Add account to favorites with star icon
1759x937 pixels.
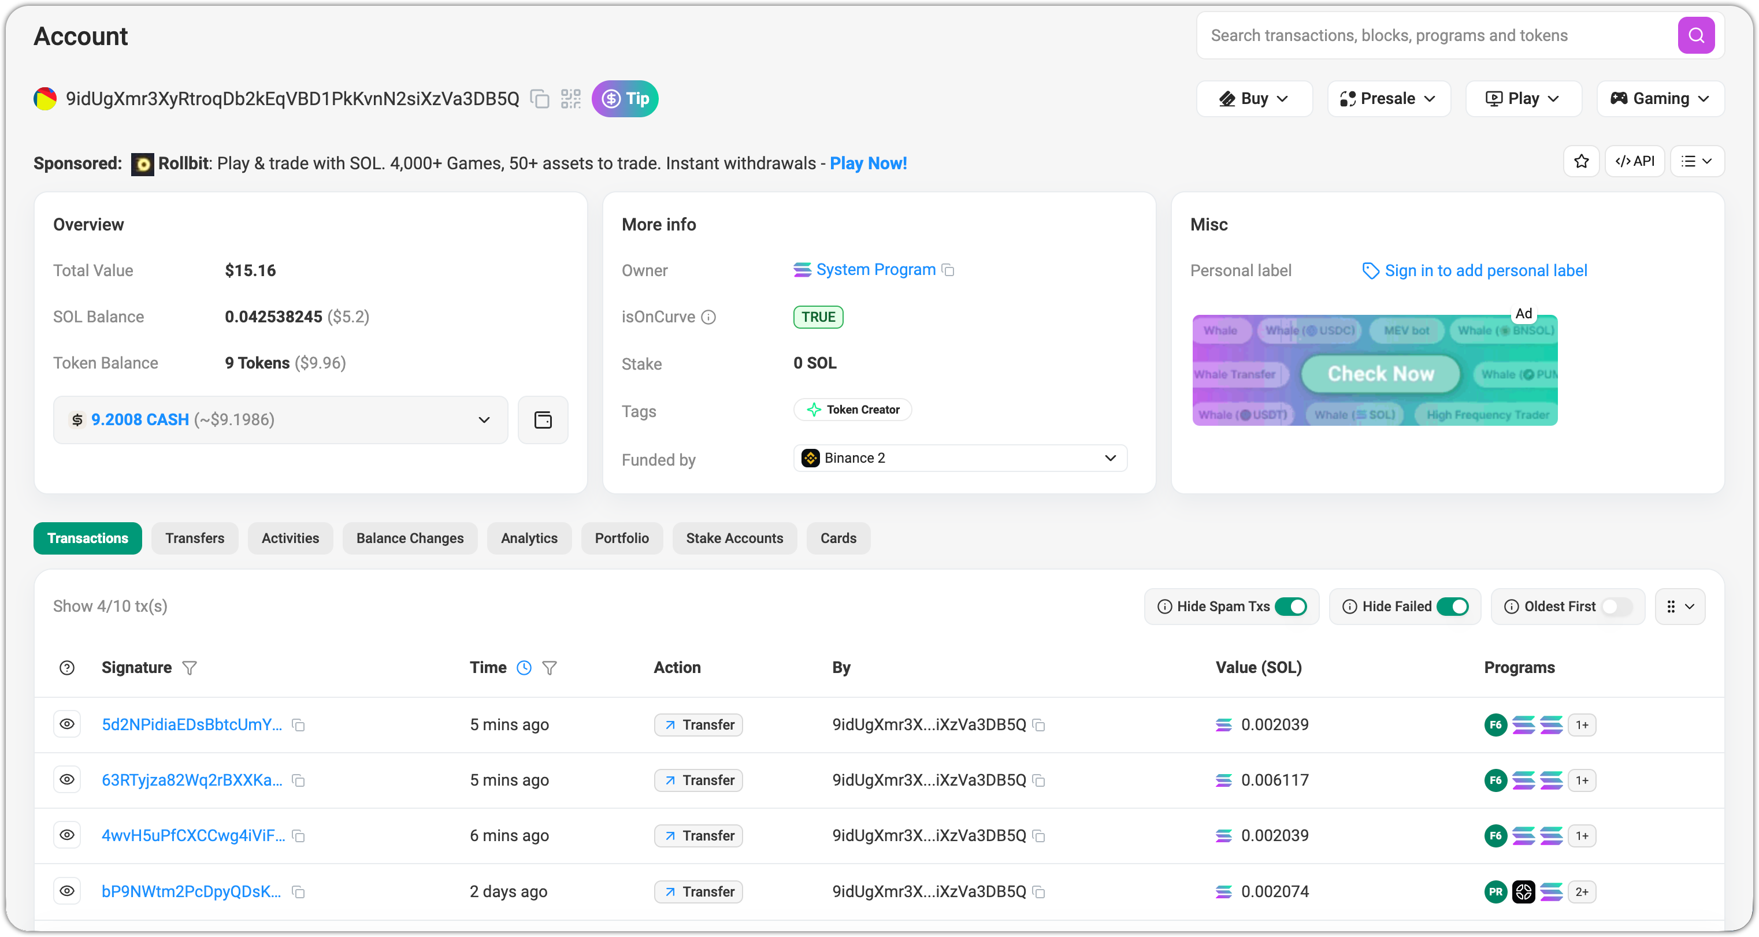click(1581, 162)
